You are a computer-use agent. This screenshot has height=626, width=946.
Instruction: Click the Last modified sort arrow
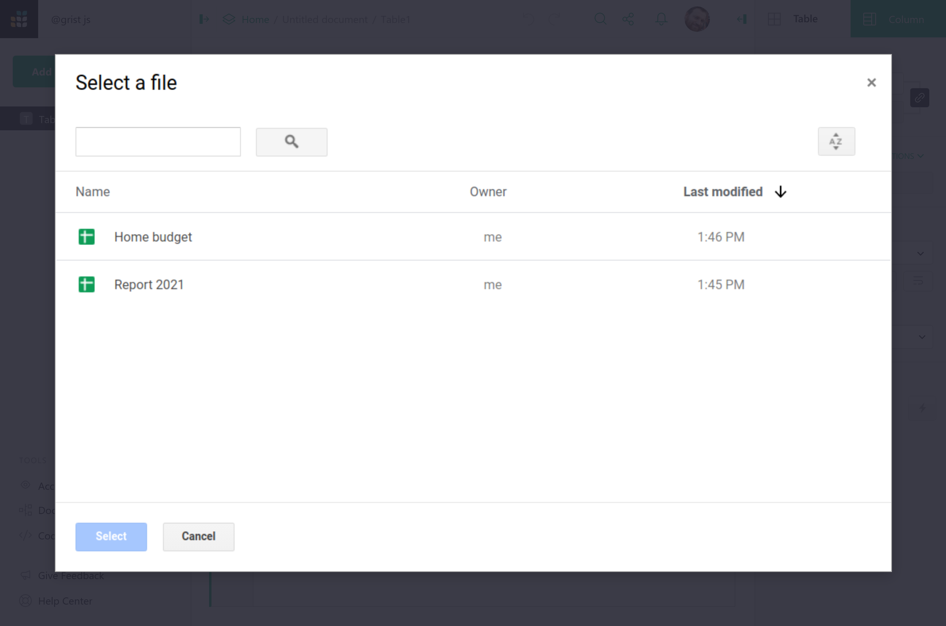coord(780,192)
